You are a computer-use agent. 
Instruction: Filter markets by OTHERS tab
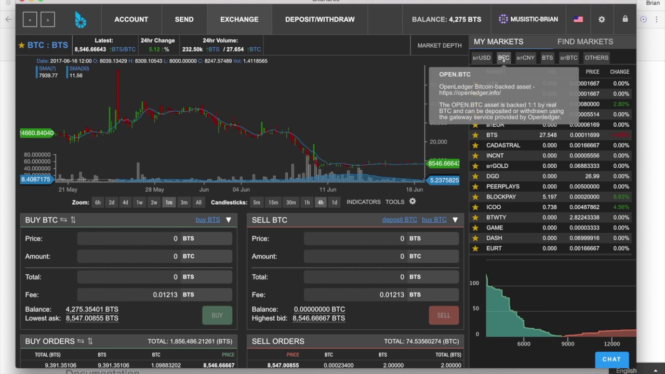coord(596,58)
